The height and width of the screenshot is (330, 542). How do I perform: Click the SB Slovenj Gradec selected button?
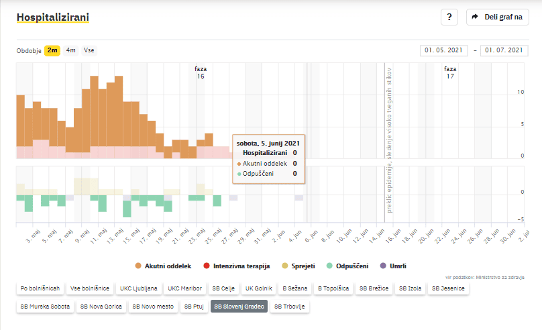(x=237, y=306)
